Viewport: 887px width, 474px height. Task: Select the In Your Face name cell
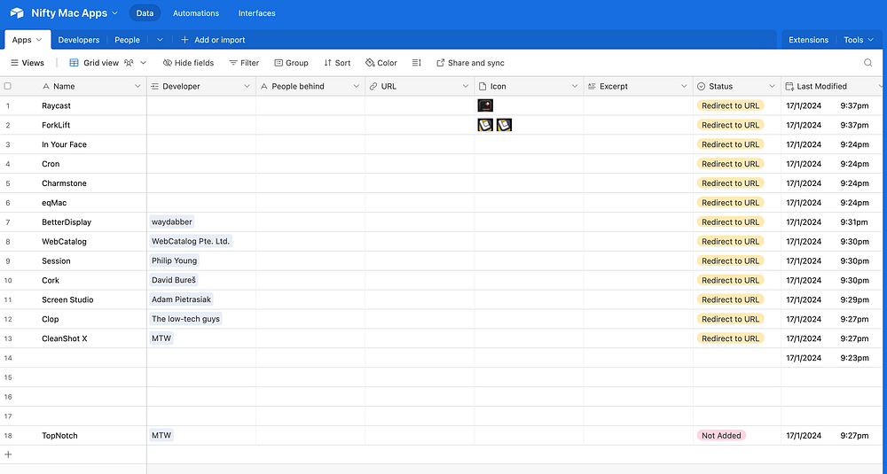point(74,144)
